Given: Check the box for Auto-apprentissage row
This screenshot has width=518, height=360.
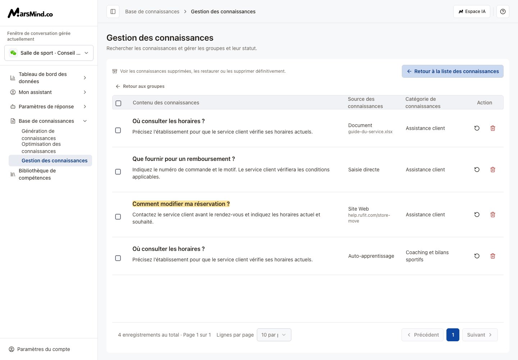Looking at the screenshot, I should pos(118,258).
